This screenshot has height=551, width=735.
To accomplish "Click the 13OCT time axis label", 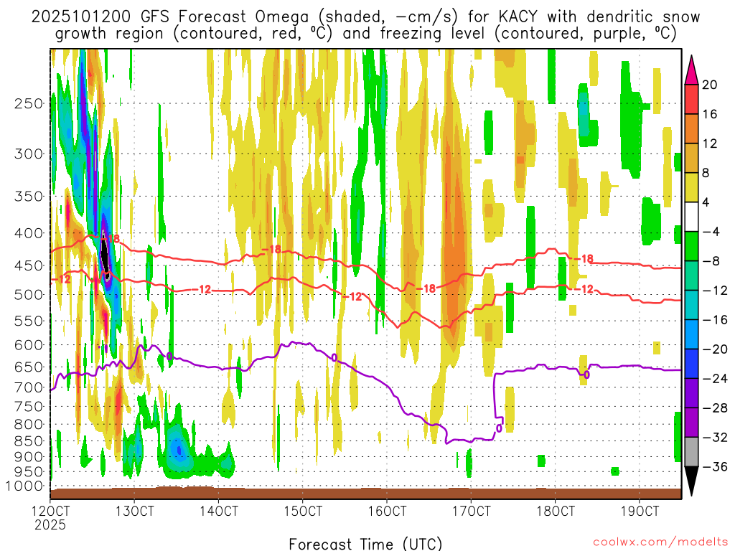I will 134,511.
